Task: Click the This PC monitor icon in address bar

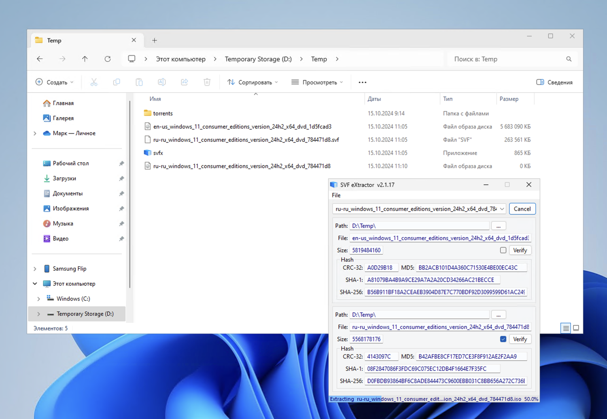Action: pos(132,59)
